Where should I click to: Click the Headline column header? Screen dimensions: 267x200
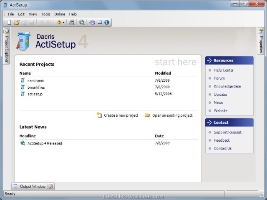(x=28, y=136)
